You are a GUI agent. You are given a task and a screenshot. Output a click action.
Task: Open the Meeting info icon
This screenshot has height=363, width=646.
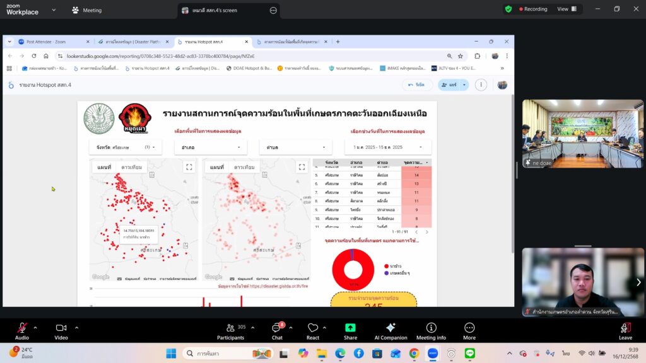(431, 328)
